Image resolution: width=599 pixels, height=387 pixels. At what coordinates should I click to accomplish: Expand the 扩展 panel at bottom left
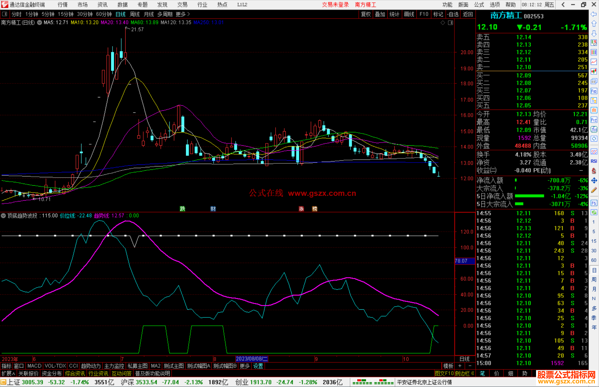pyautogui.click(x=8, y=373)
